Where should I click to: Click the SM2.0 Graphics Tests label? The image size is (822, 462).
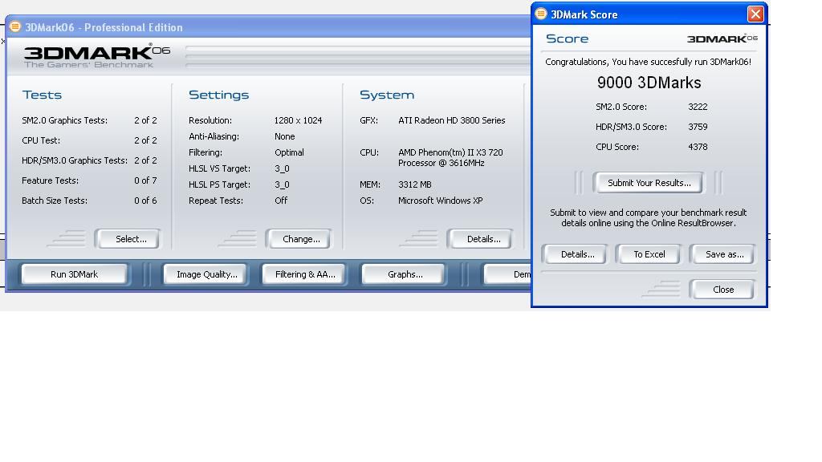pos(64,120)
